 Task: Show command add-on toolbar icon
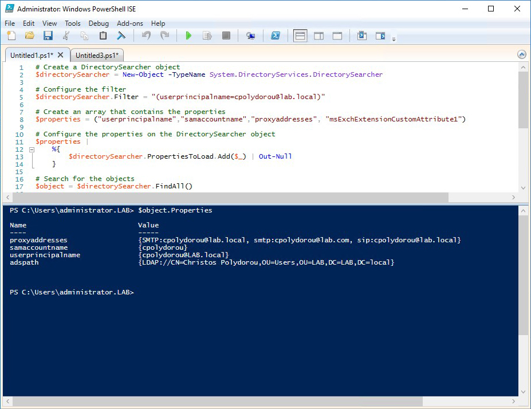[380, 36]
